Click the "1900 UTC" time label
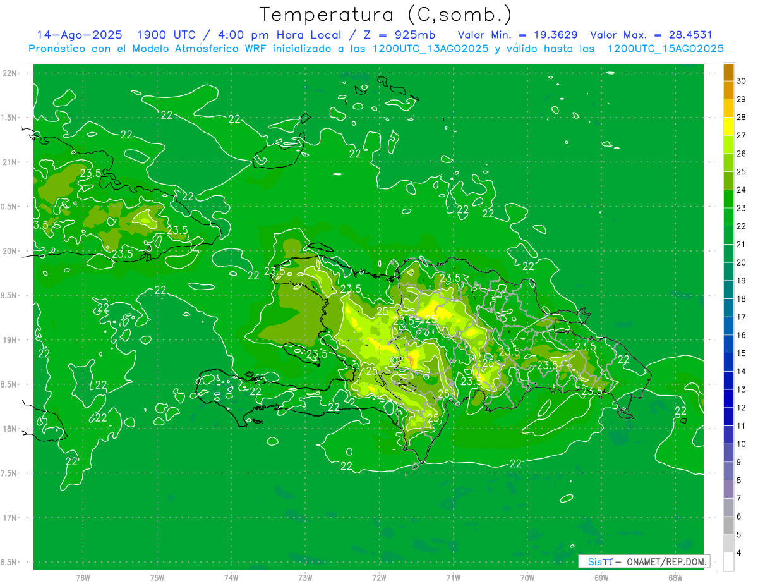Screen dimensions: 758x586 (x=166, y=35)
